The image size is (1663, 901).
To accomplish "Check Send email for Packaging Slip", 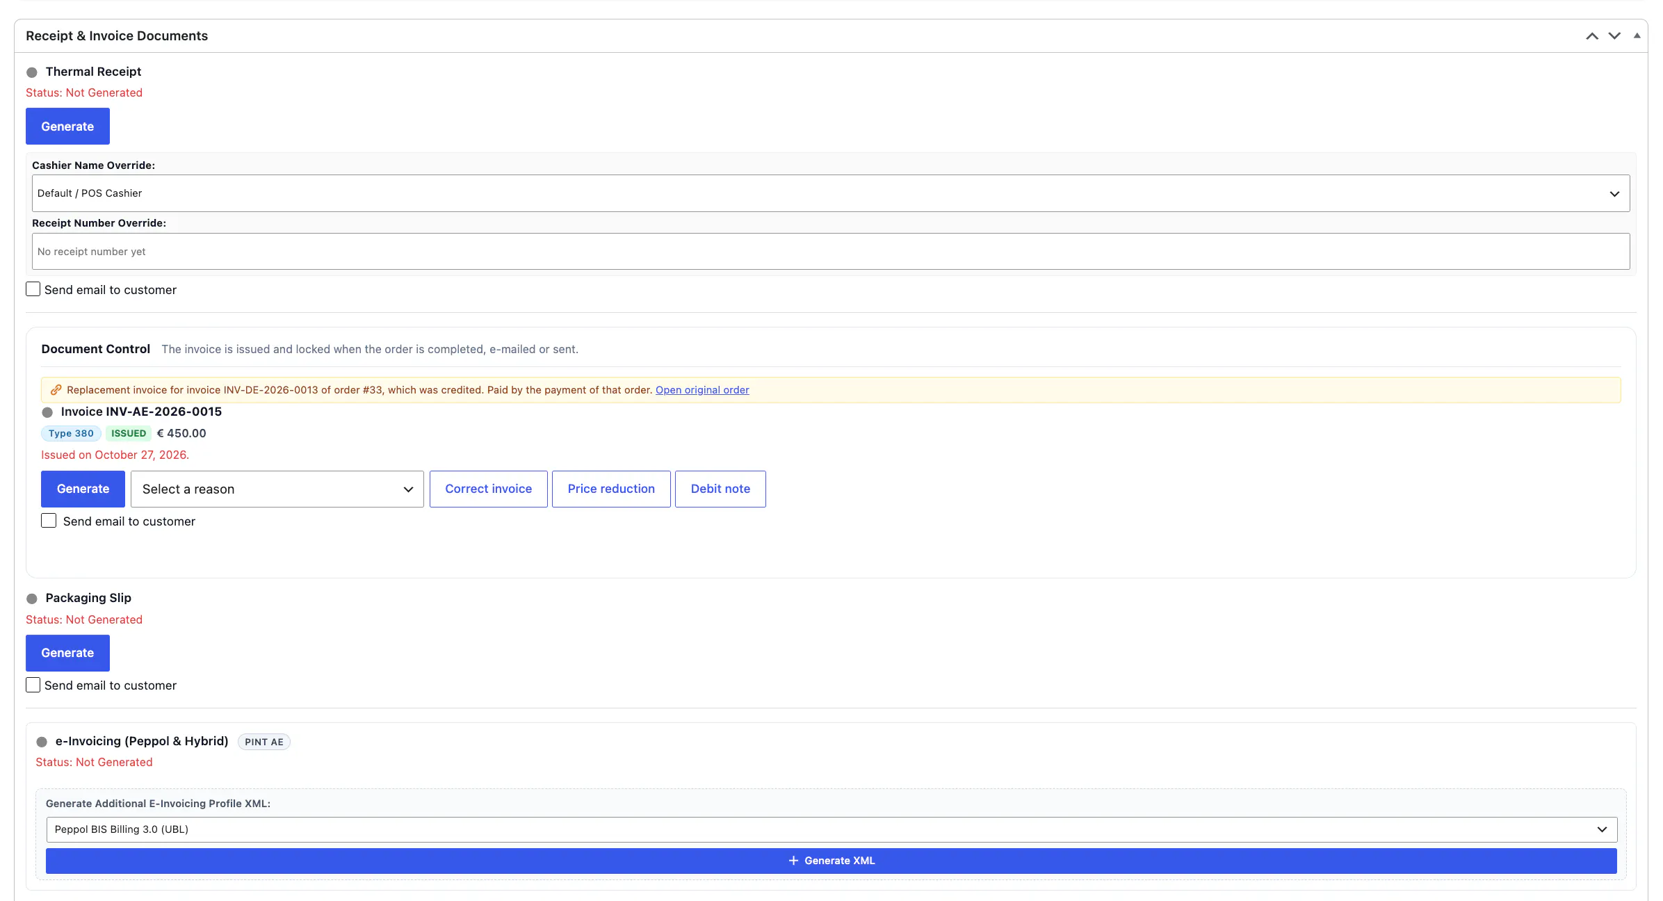I will tap(33, 685).
